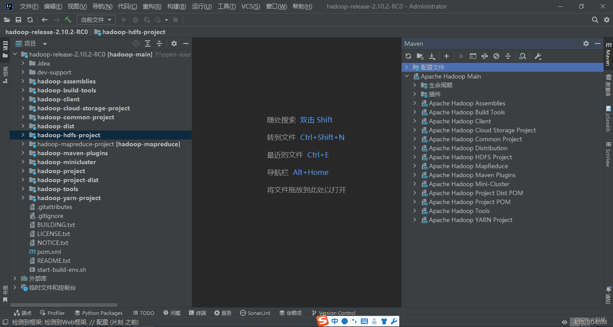
Task: Toggle Maven Offline Mode
Action: [x=485, y=56]
